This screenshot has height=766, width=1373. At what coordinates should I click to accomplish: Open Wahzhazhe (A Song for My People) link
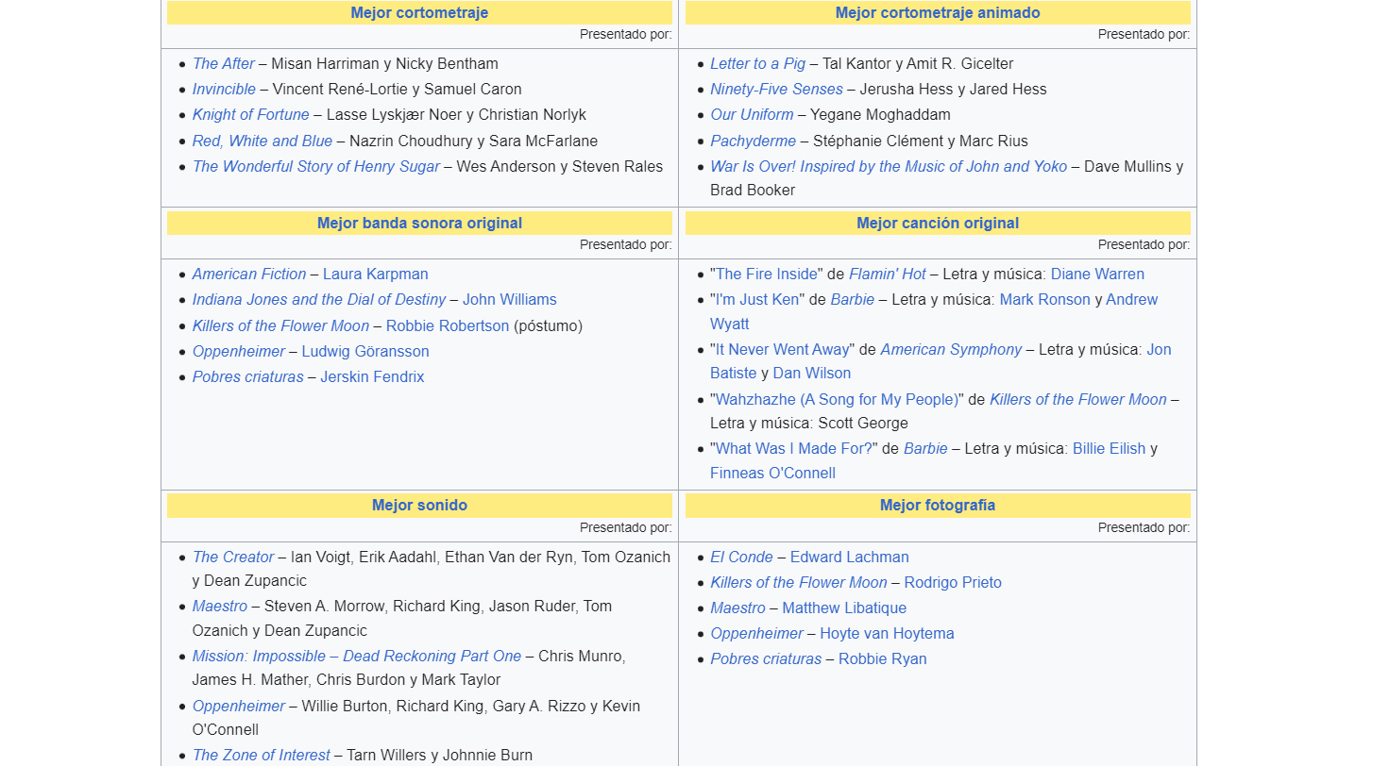[x=838, y=400]
